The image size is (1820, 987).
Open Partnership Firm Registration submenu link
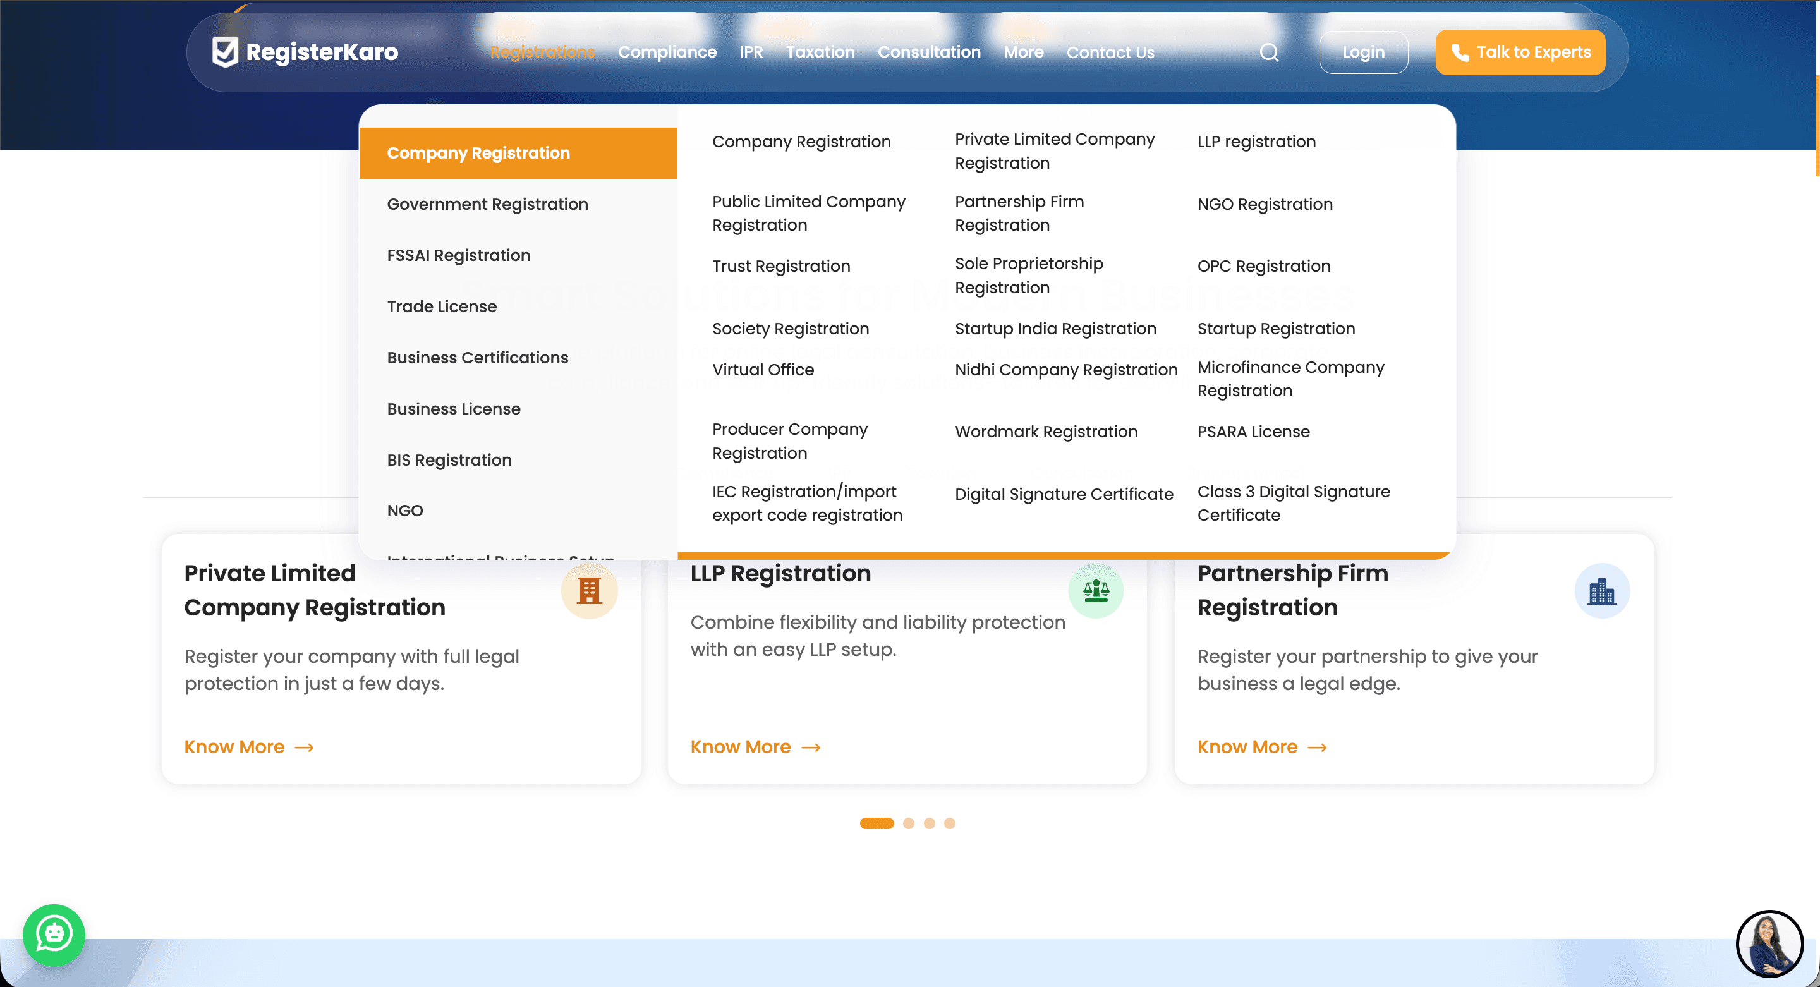(1019, 214)
